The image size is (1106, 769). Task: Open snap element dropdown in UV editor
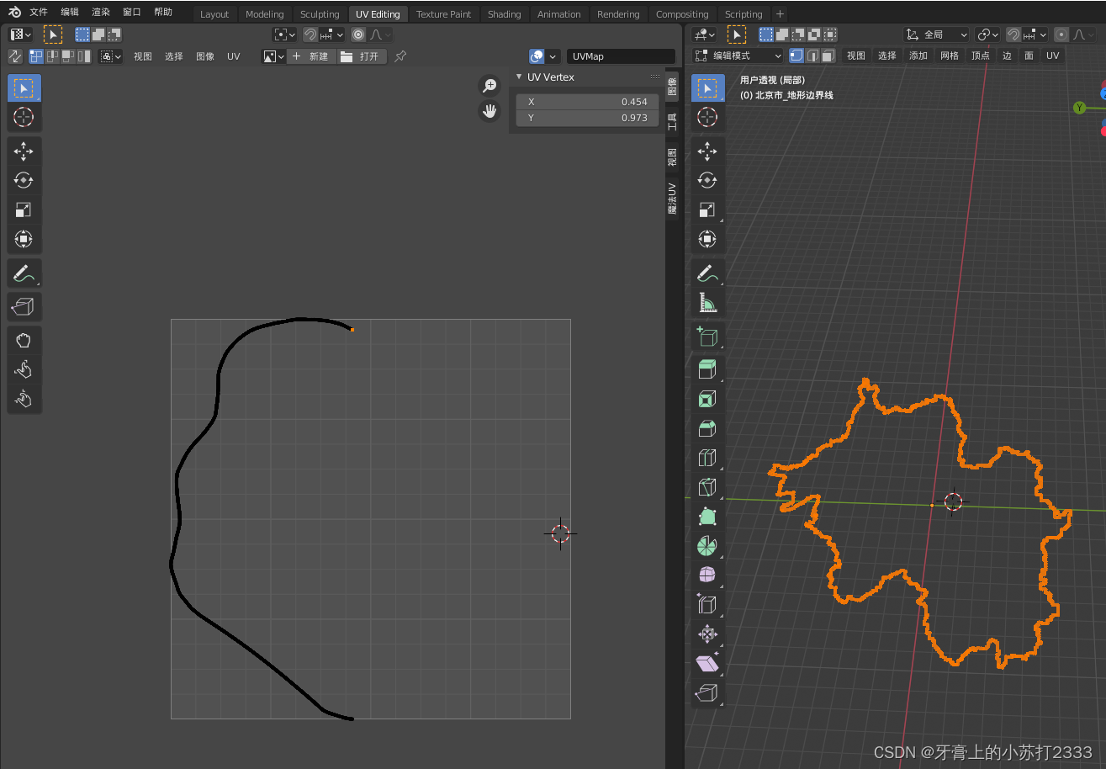[x=331, y=34]
